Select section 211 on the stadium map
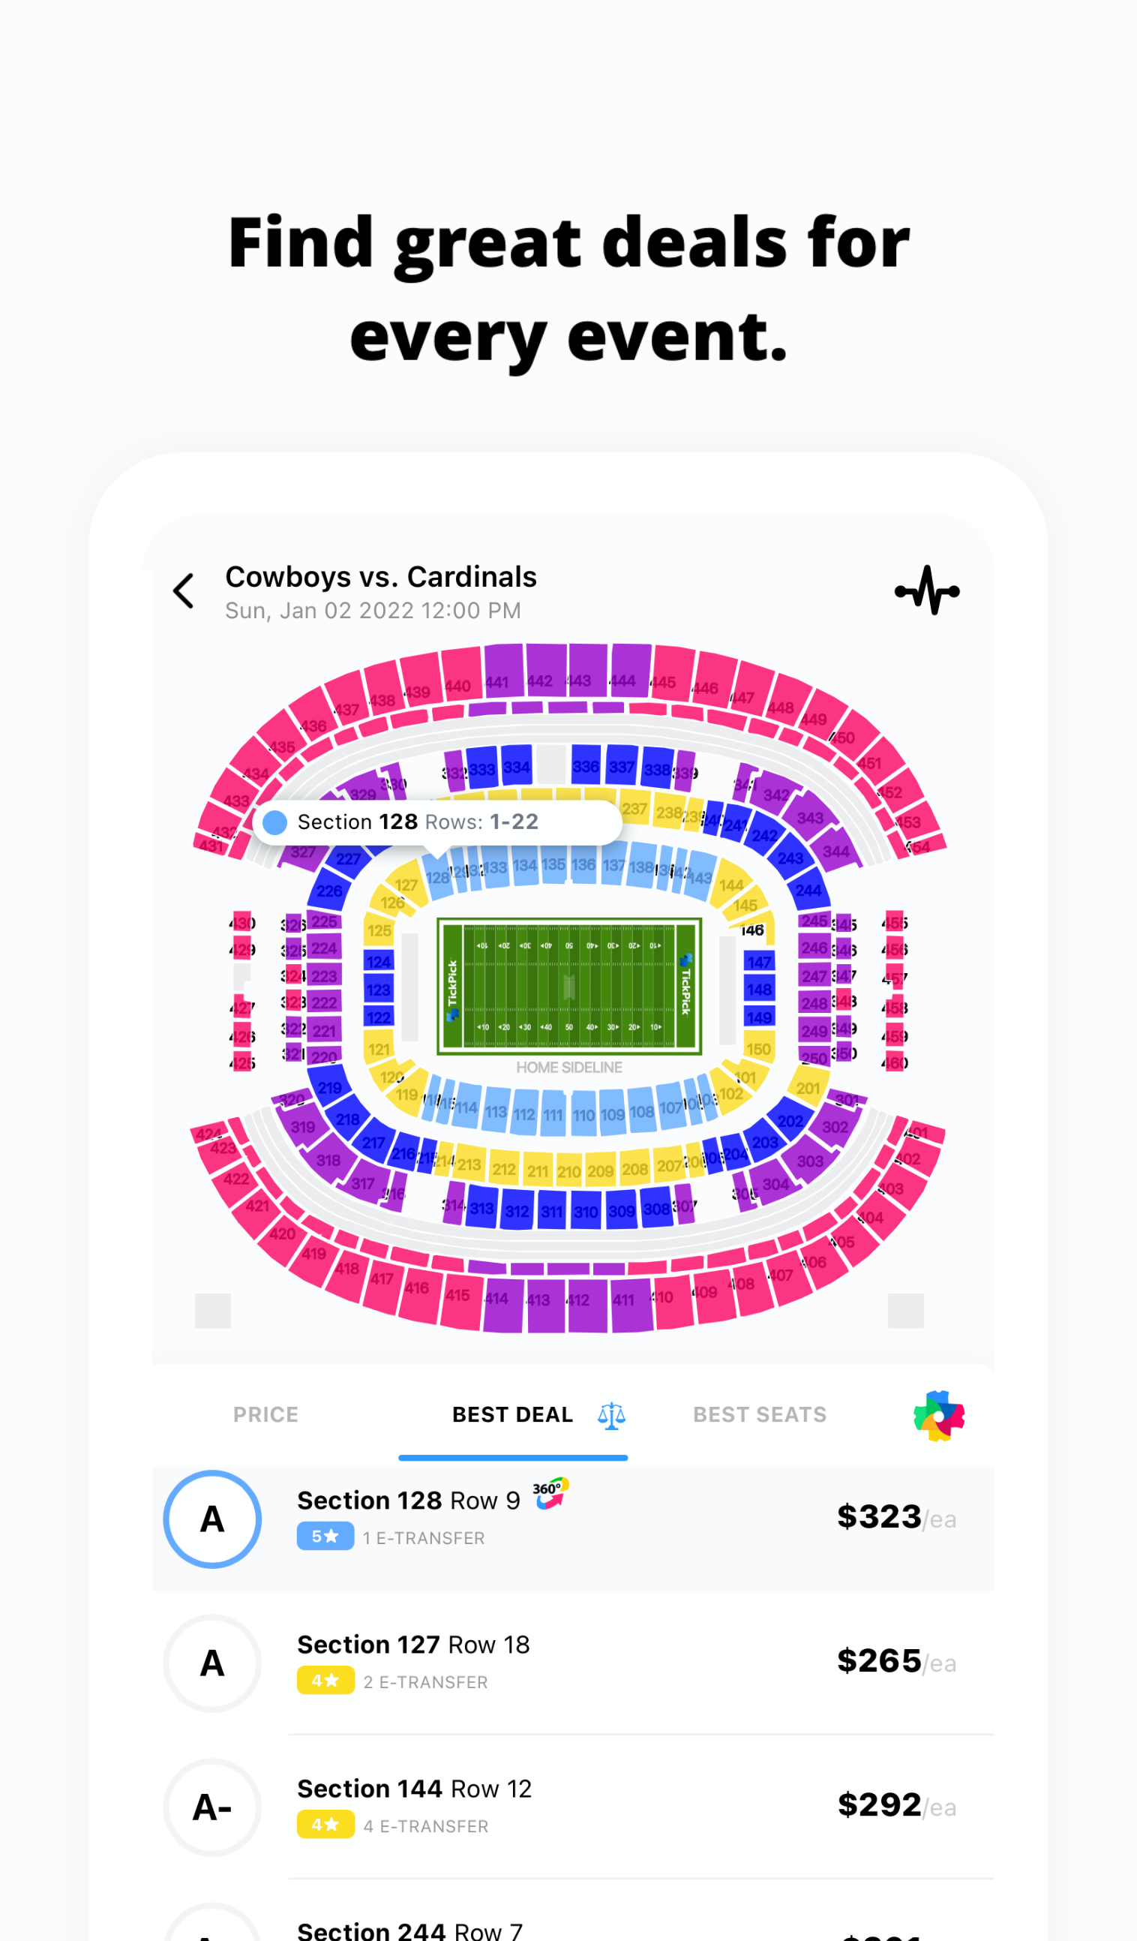 pos(537,1170)
